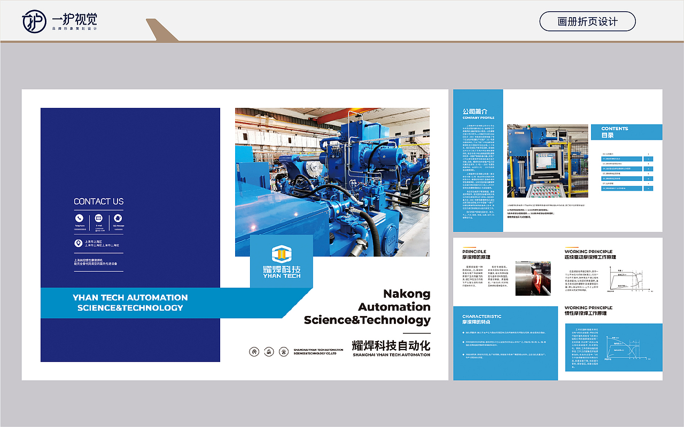This screenshot has height=427, width=684.
Task: Click the friction welding glowing metal photo
Action: (533, 279)
